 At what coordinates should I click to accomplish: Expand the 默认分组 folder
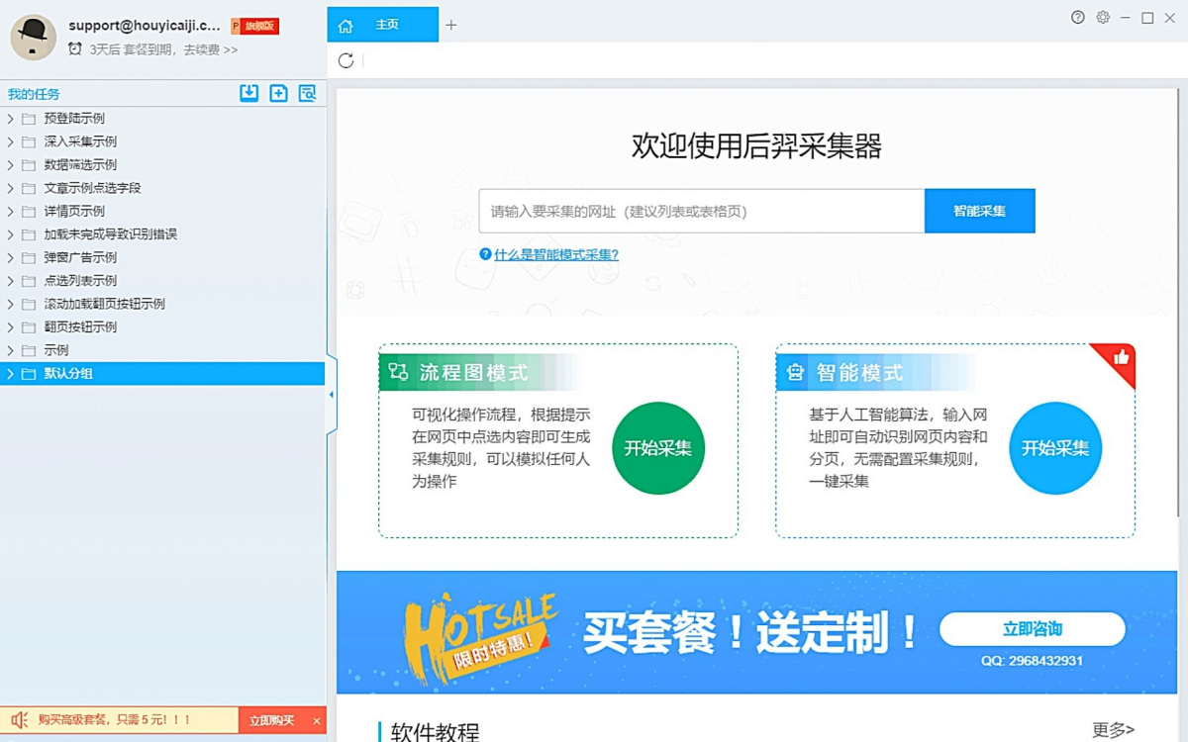pyautogui.click(x=10, y=374)
